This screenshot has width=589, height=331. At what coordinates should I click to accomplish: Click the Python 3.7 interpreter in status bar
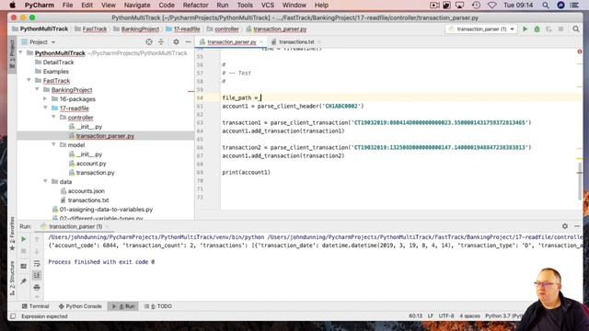tap(503, 316)
